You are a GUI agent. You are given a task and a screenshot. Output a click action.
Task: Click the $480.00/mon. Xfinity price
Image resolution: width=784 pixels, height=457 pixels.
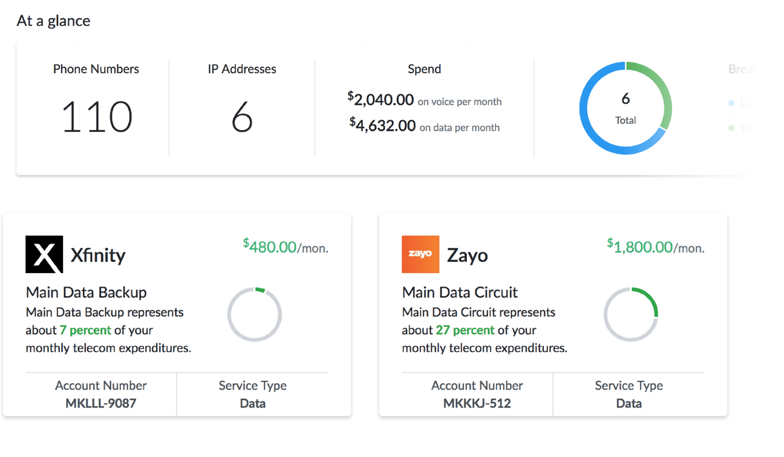pyautogui.click(x=286, y=247)
